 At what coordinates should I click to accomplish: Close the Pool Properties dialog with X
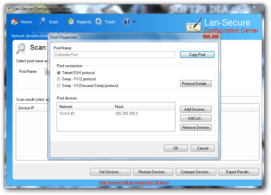tap(211, 36)
